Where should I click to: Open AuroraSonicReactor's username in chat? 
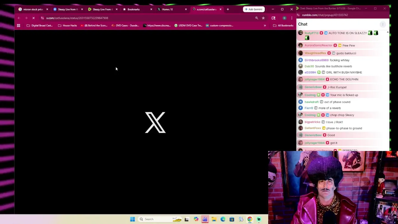[318, 45]
